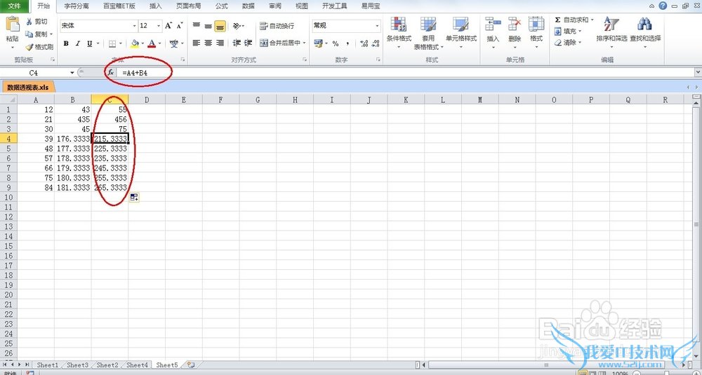Click the Delete cells (删除) icon
This screenshot has height=375, width=702.
tap(515, 25)
